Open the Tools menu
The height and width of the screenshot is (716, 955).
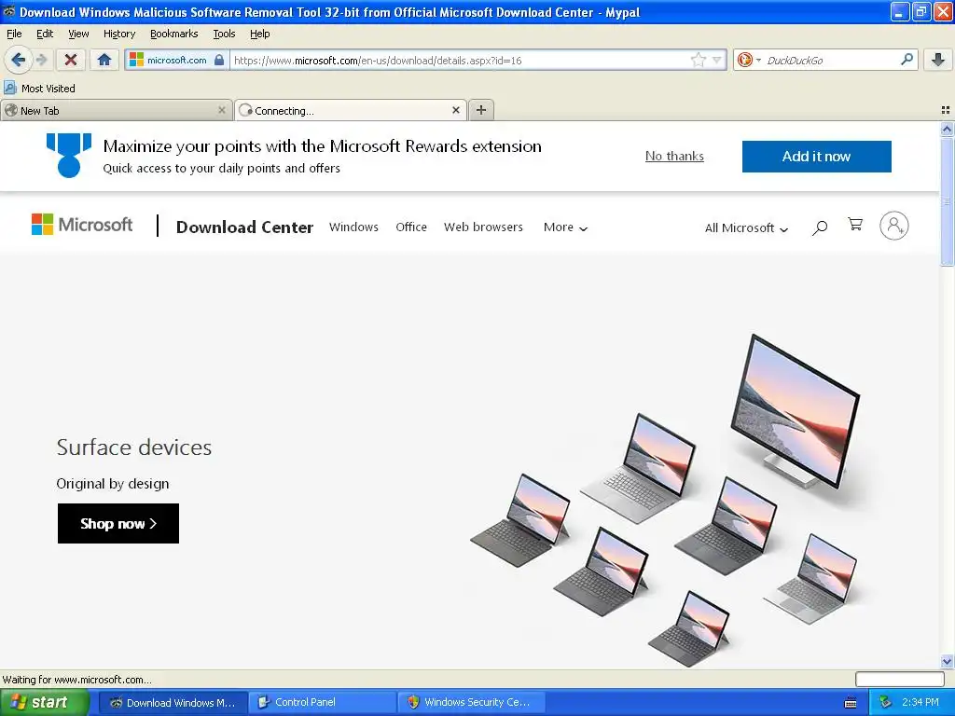click(x=224, y=34)
